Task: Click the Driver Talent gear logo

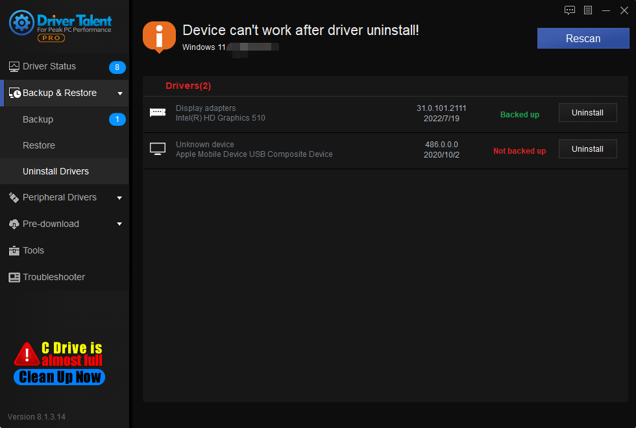Action: tap(21, 23)
